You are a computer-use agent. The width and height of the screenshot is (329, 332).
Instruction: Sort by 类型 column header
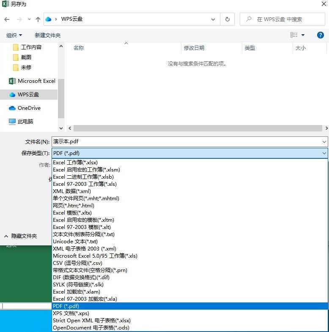point(250,48)
